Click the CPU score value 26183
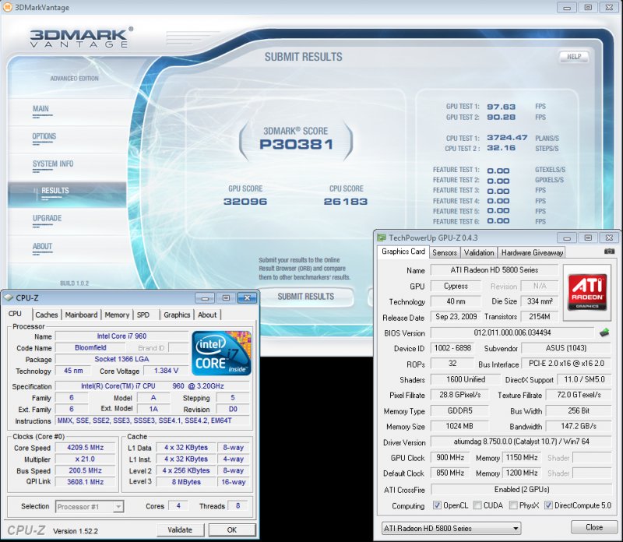 pos(346,202)
